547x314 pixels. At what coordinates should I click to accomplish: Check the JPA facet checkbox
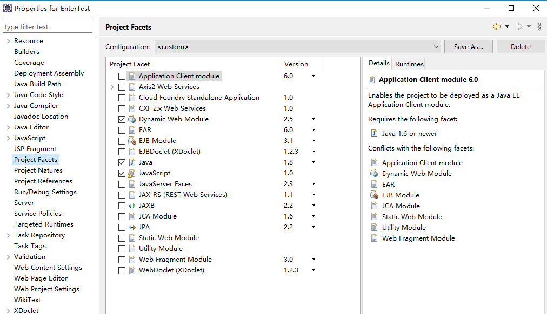[122, 227]
